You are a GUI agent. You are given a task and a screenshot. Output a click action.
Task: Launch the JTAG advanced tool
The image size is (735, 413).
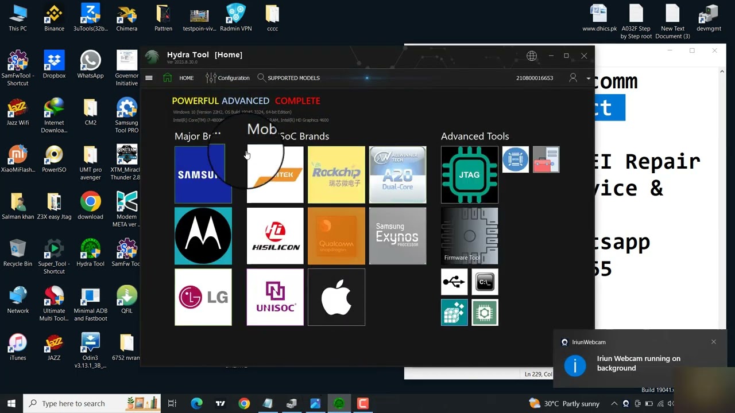tap(470, 174)
